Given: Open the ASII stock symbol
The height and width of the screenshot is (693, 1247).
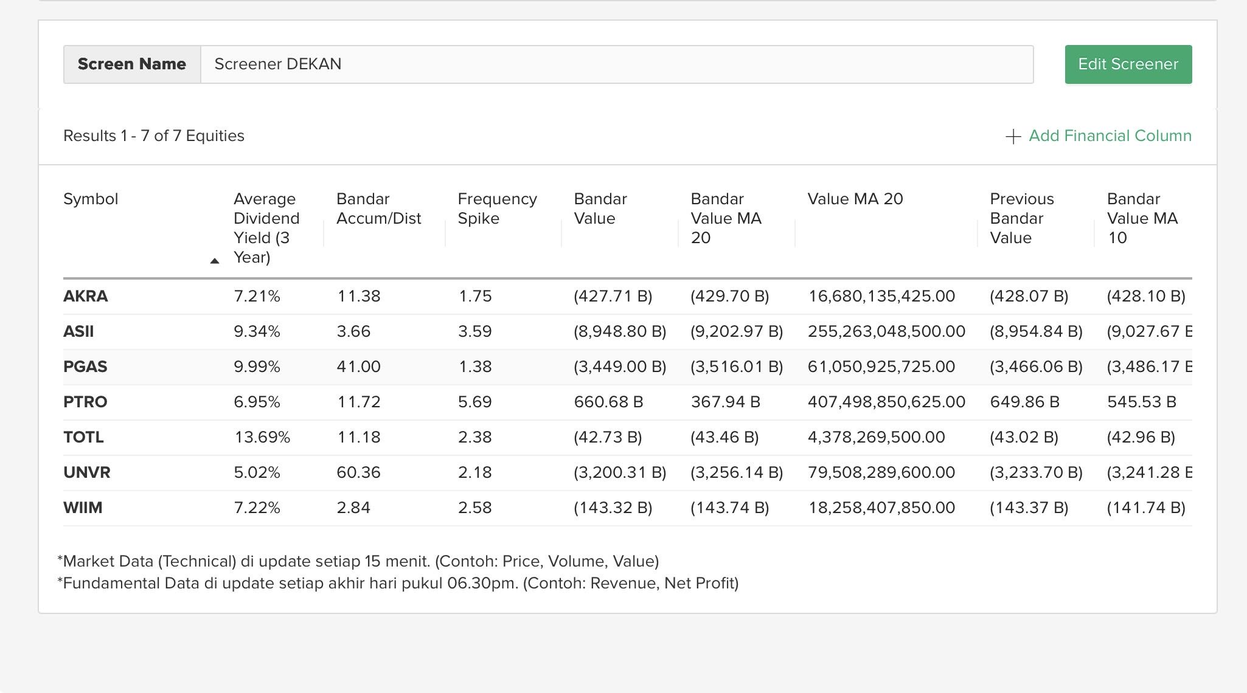Looking at the screenshot, I should tap(78, 332).
